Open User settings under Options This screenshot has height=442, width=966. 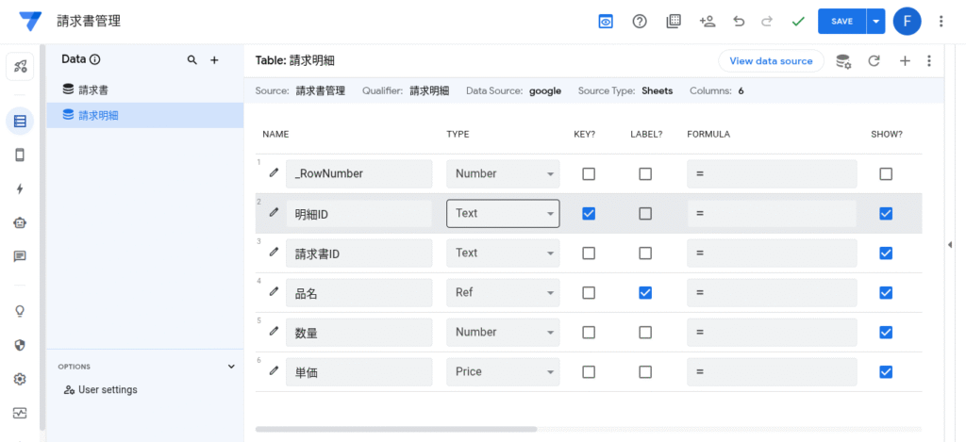pyautogui.click(x=107, y=390)
